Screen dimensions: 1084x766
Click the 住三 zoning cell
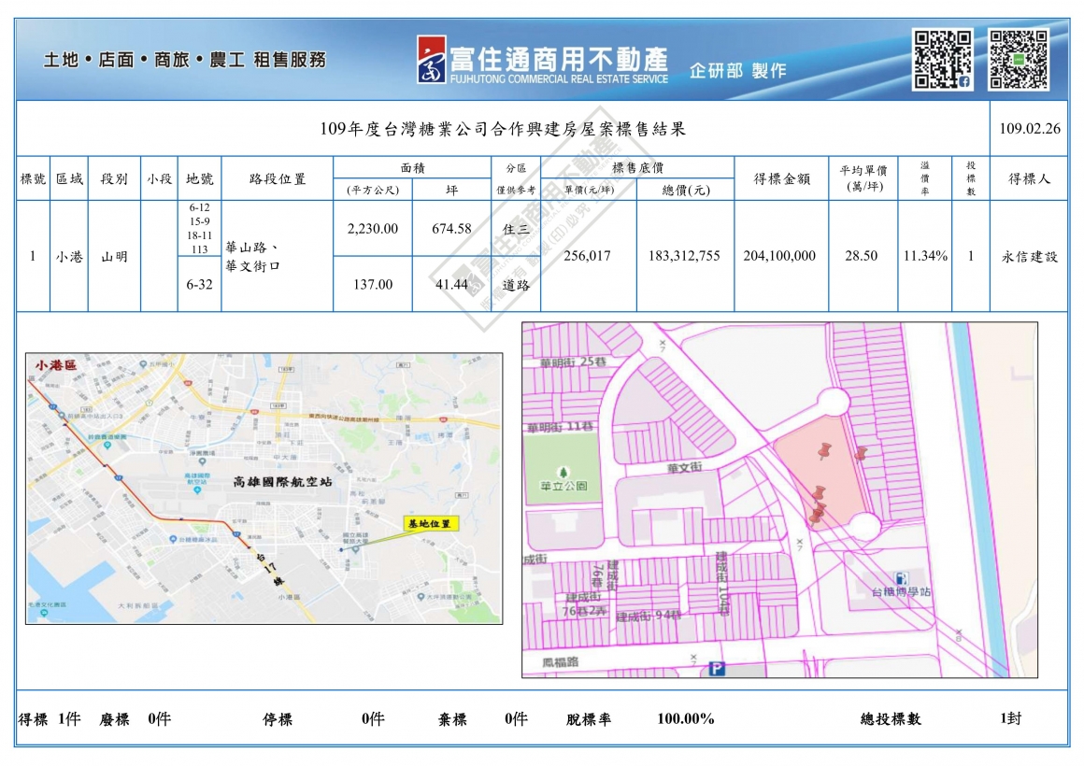coord(516,229)
